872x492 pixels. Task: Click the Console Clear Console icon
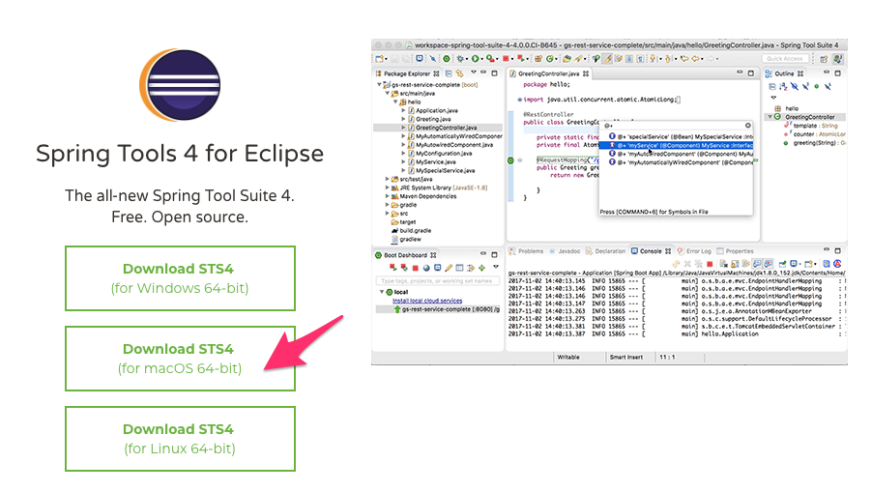[x=723, y=264]
